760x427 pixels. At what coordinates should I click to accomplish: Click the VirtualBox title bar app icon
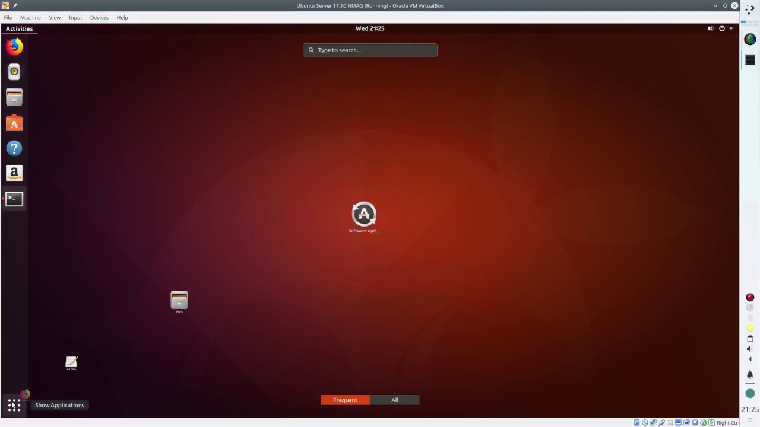[5, 5]
